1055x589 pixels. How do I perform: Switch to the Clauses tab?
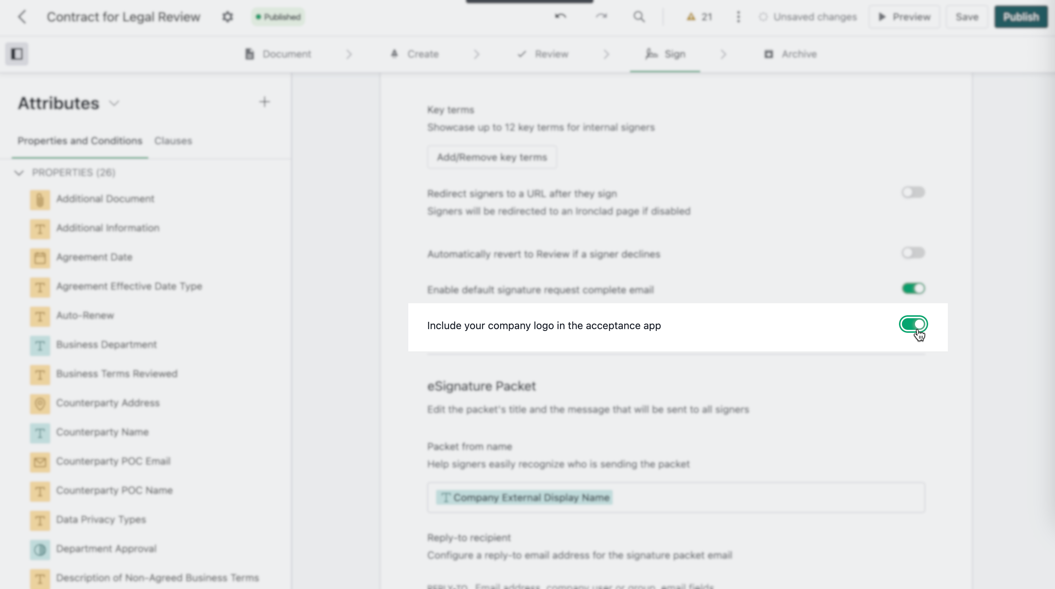173,140
